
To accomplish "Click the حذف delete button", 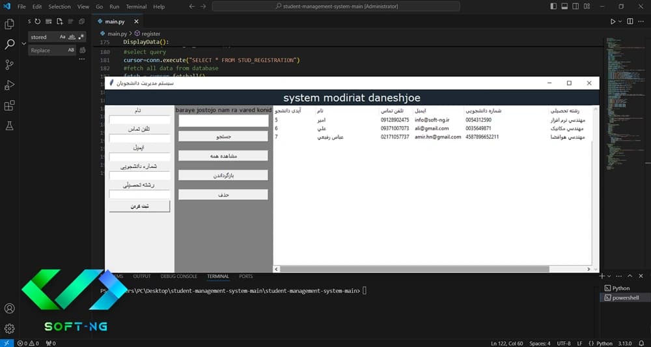I will click(223, 195).
